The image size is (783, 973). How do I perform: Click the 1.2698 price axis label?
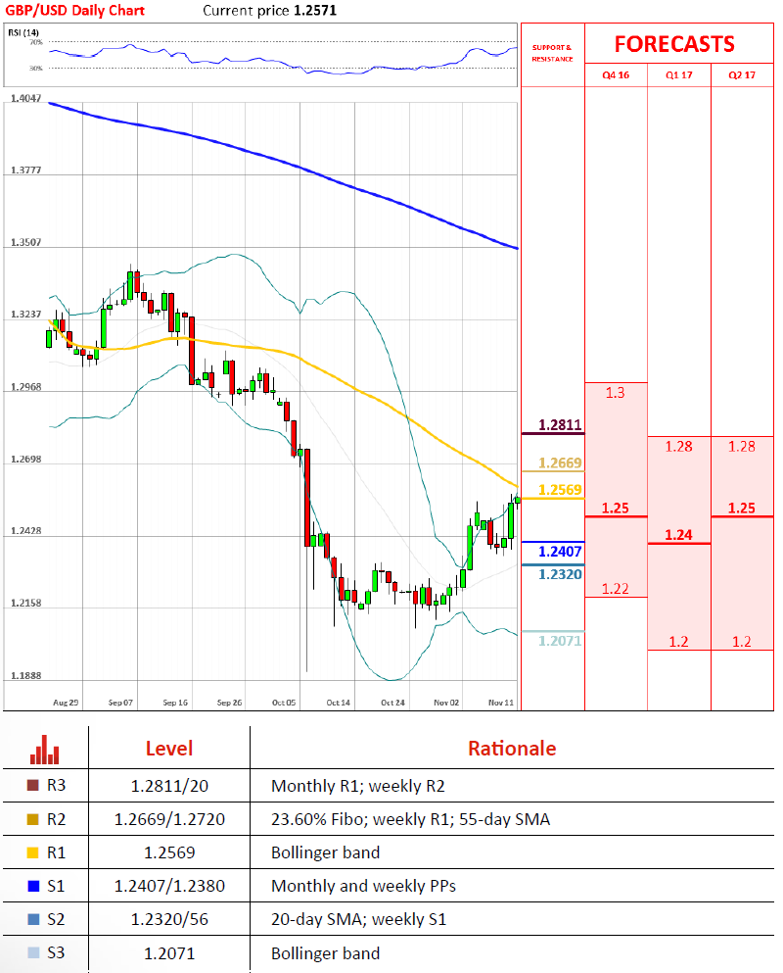tap(26, 460)
